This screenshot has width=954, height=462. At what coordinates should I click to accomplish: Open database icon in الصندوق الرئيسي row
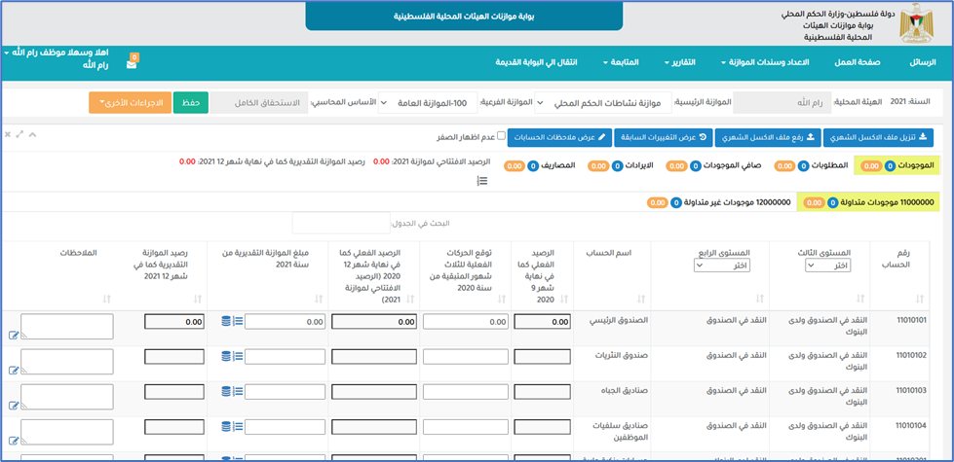226,322
